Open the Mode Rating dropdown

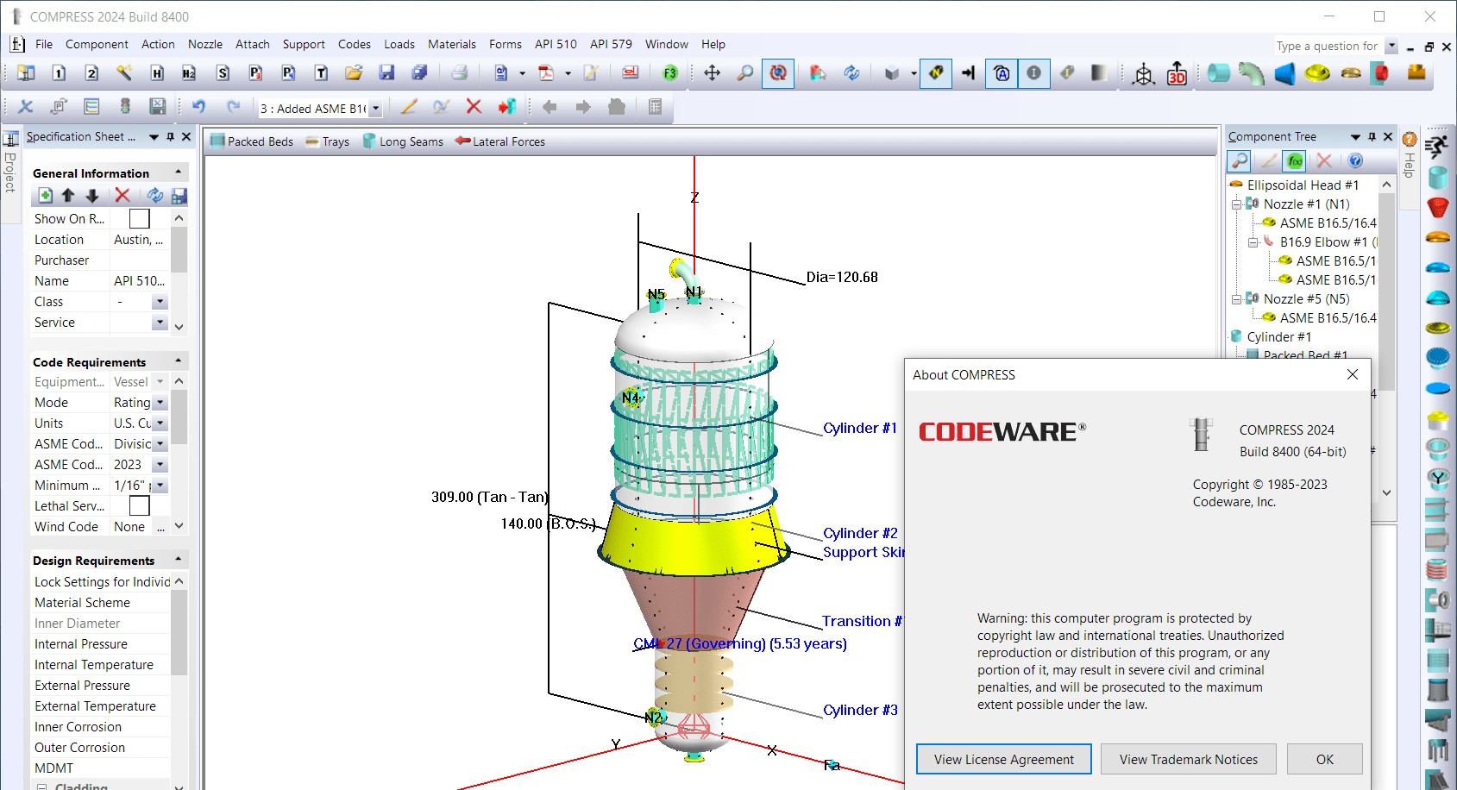160,403
